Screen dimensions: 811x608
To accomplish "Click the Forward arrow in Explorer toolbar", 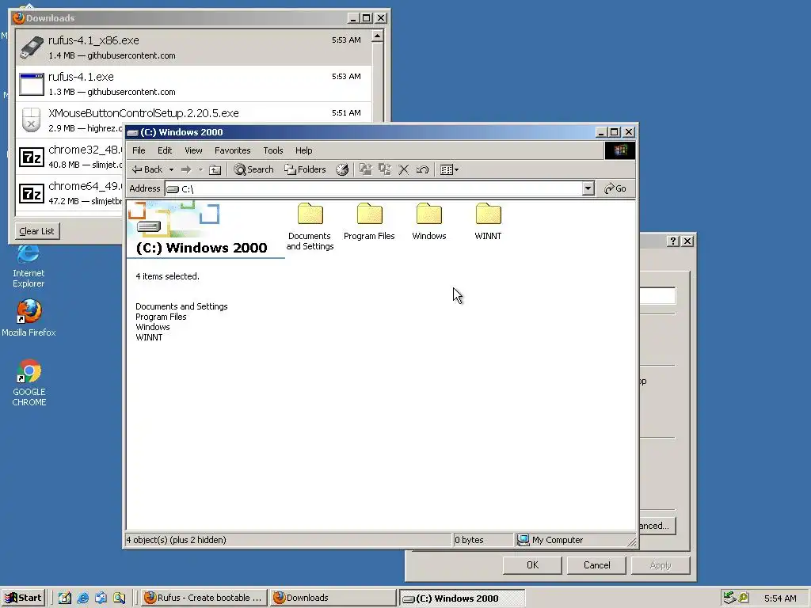I will click(x=186, y=169).
